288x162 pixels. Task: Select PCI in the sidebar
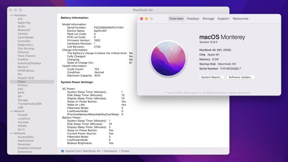click(20, 74)
